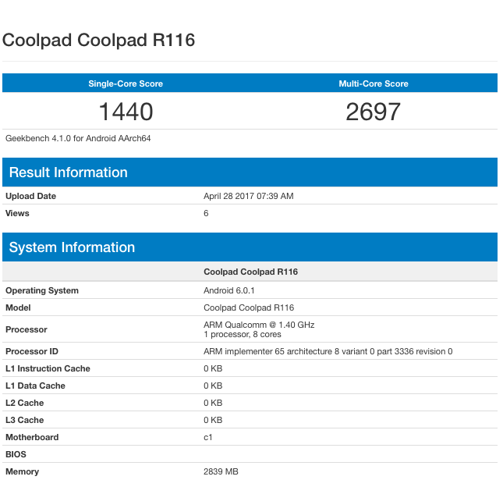Select the L1 Data Cache 0 KB value

(x=213, y=386)
